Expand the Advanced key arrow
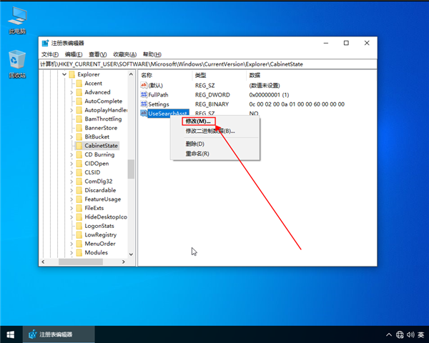 tap(71, 92)
